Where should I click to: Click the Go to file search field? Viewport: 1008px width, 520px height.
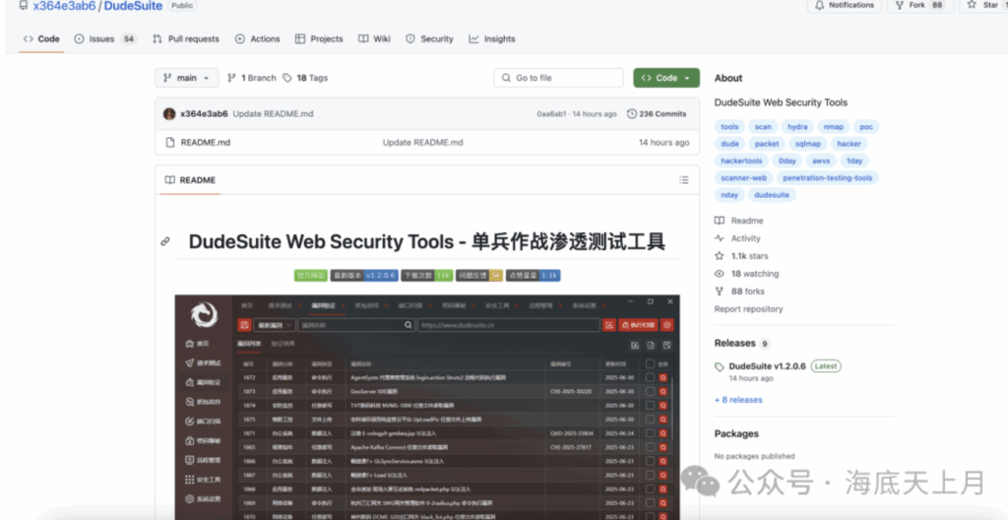[559, 78]
